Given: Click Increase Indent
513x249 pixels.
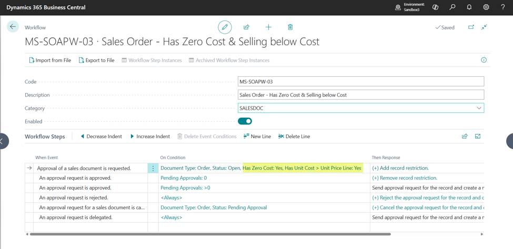Looking at the screenshot, I should pyautogui.click(x=150, y=136).
